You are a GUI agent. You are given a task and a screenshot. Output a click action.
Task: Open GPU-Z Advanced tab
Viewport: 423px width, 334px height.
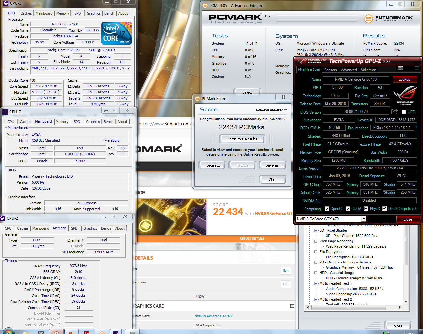(x=349, y=70)
